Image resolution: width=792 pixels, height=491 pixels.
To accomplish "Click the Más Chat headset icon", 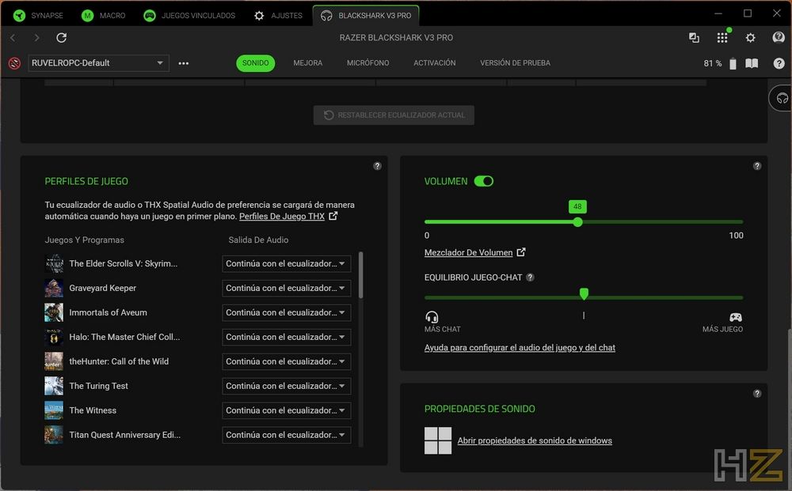I will (432, 317).
